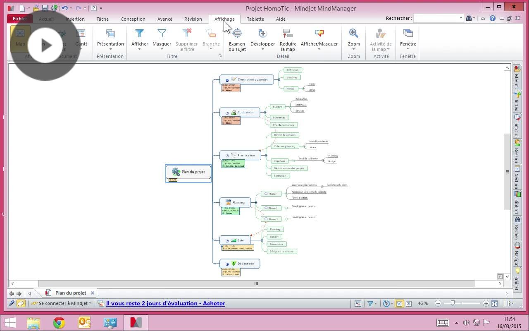Toggle outline view in the status bar
This screenshot has width=529, height=331.
[408, 303]
